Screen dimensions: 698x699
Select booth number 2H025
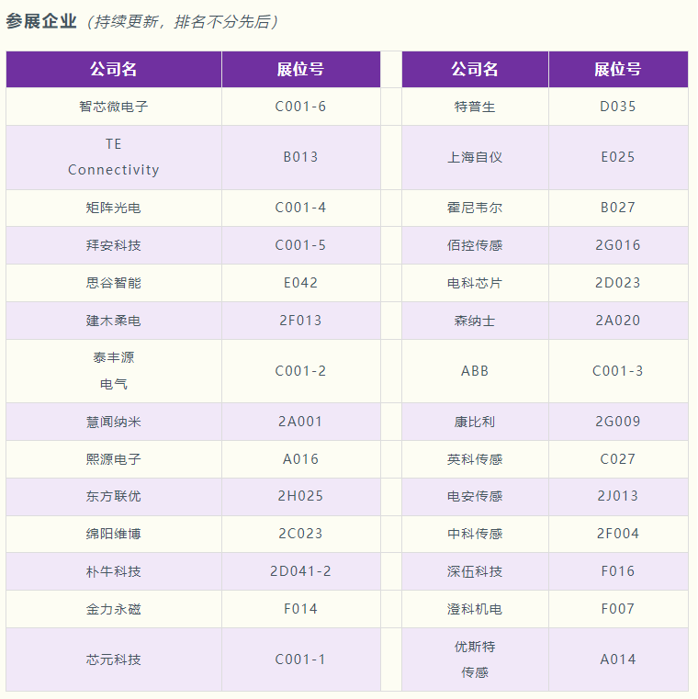pos(301,496)
